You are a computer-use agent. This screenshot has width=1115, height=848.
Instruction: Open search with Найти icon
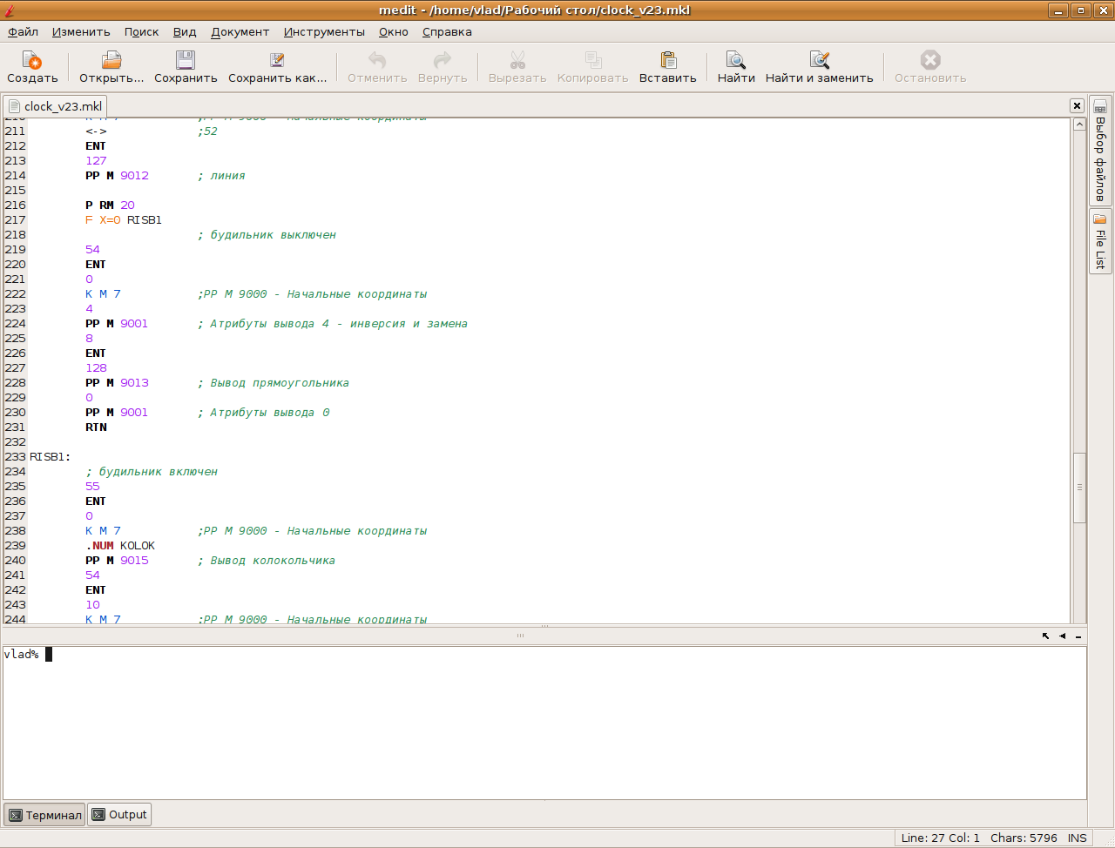pyautogui.click(x=736, y=61)
